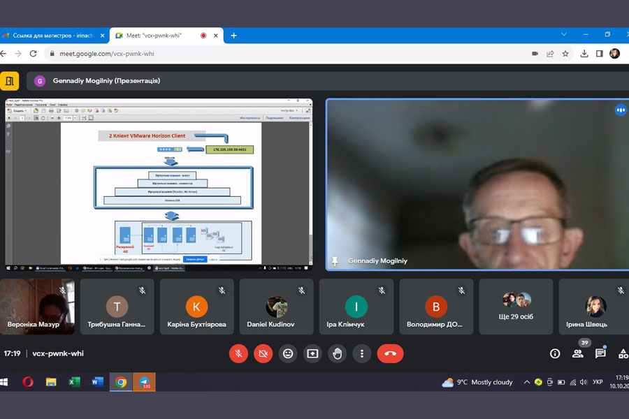Open Word from the taskbar
Image resolution: width=629 pixels, height=419 pixels.
97,382
